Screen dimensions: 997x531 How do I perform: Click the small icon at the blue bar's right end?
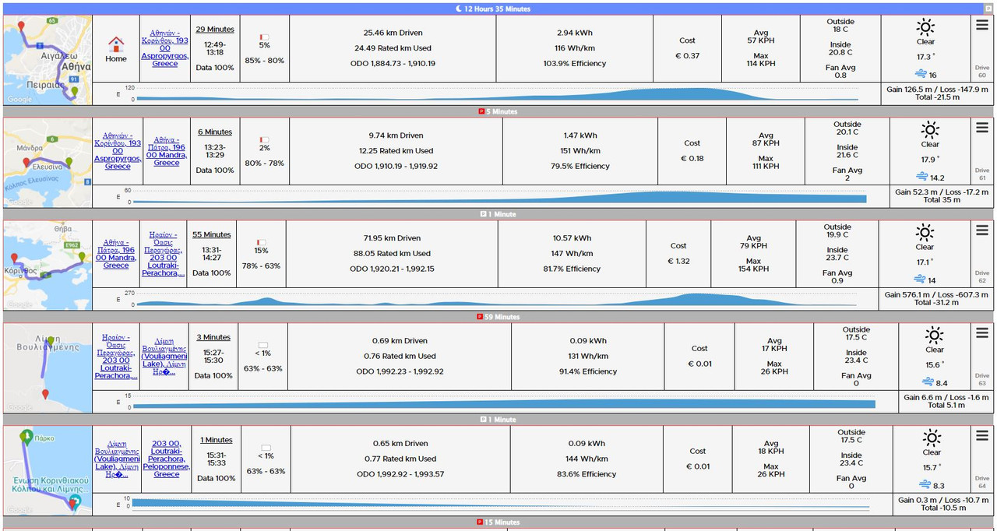988,9
